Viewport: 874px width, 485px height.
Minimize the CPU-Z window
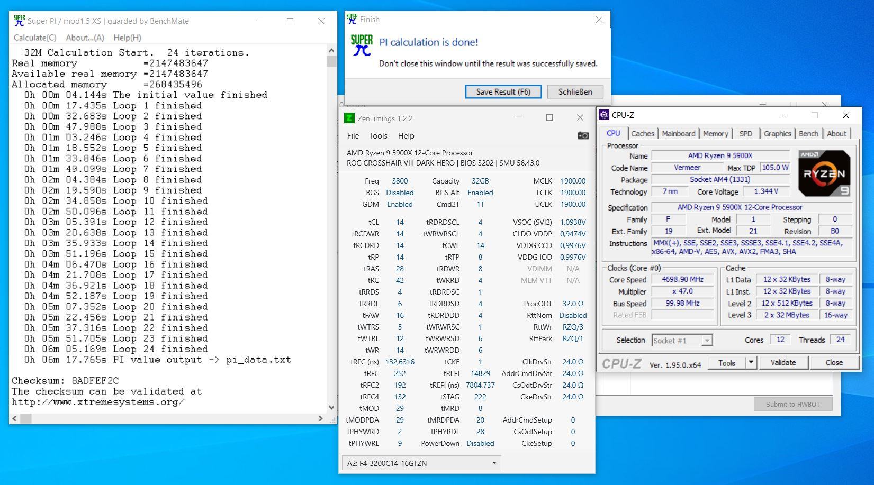coord(784,115)
